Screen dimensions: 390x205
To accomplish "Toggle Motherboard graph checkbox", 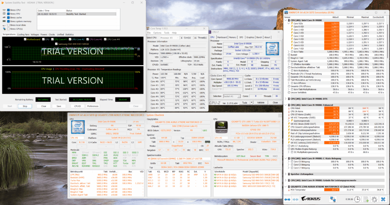I will point(25,39).
